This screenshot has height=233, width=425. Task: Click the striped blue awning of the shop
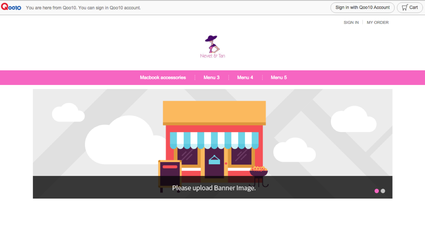coord(214,140)
